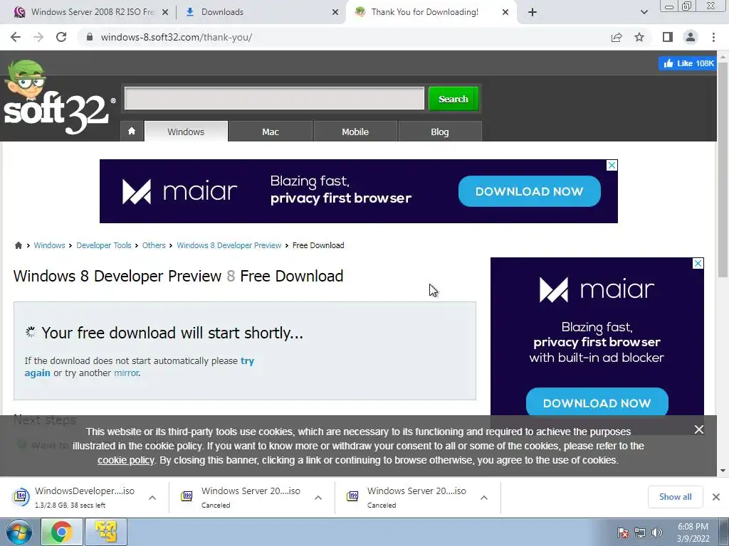Click the browser forward arrow

coord(38,37)
